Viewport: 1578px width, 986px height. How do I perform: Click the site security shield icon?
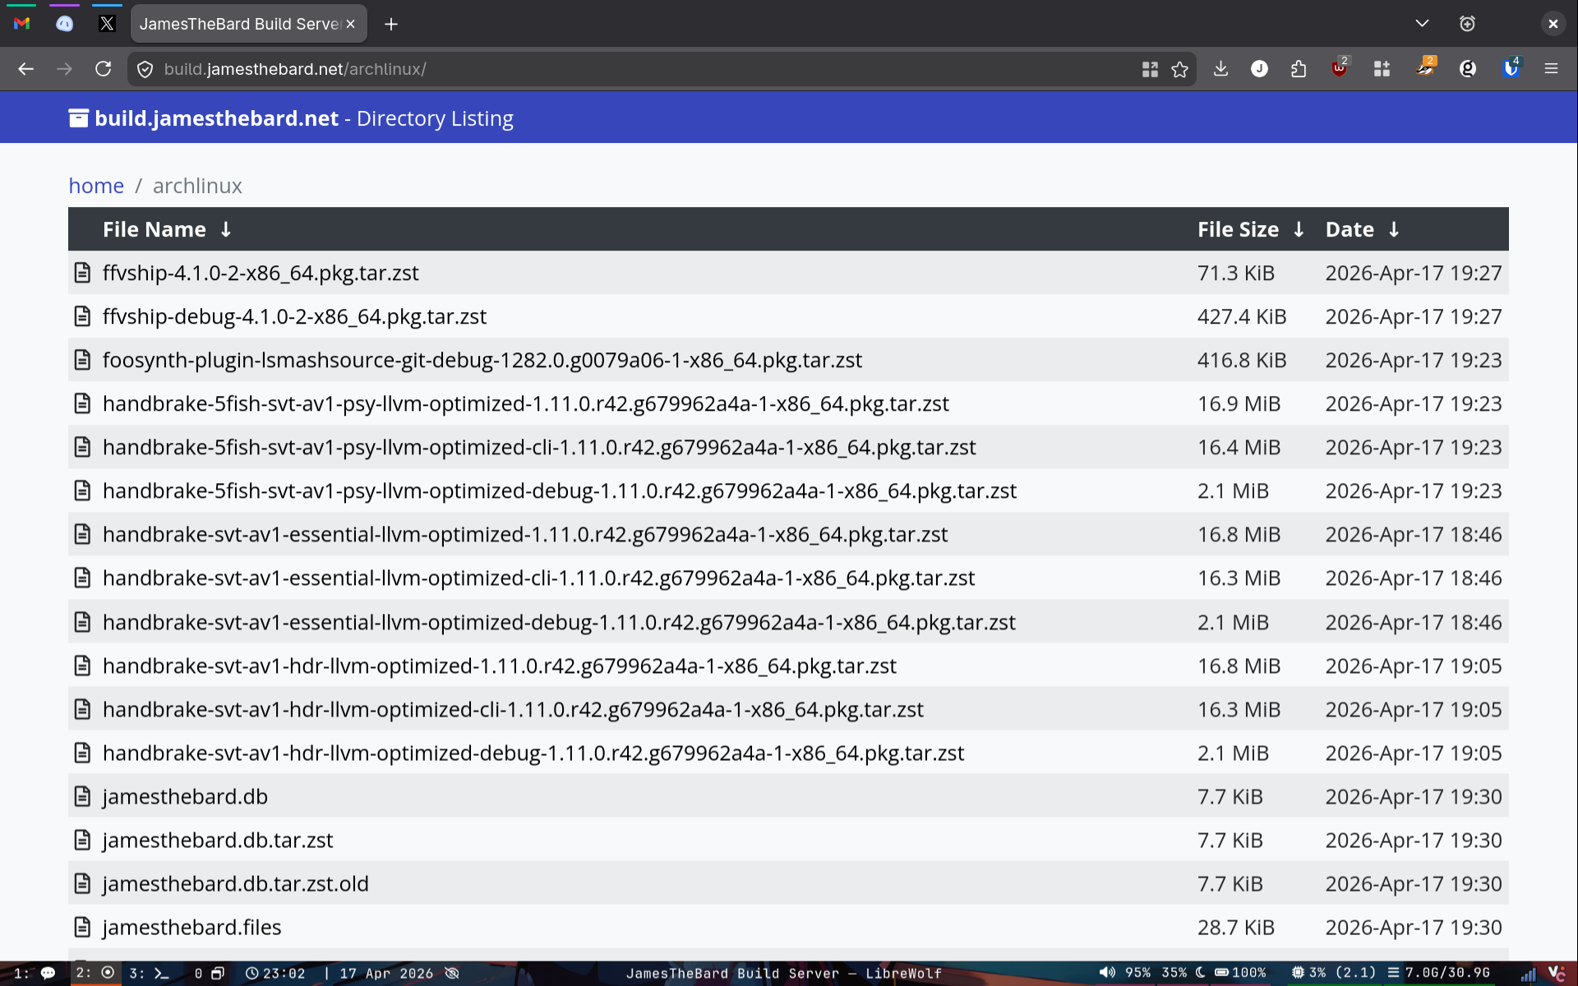145,69
